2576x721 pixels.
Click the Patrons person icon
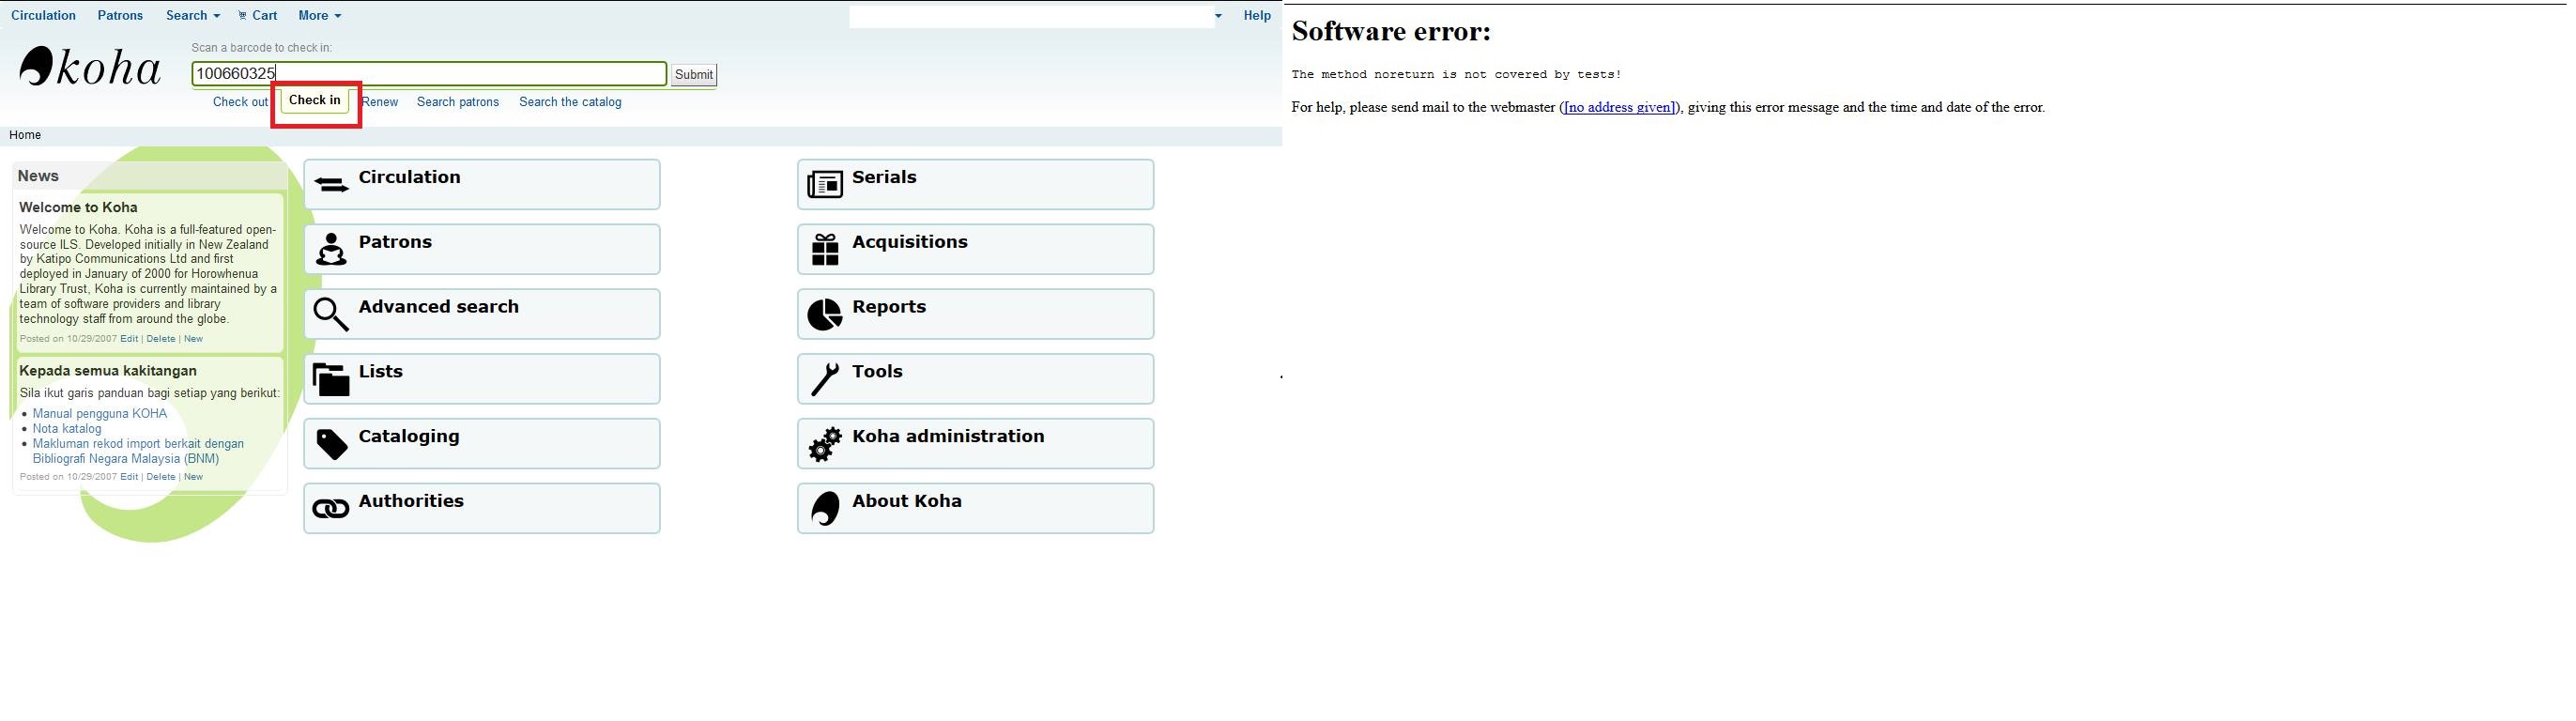coord(331,250)
